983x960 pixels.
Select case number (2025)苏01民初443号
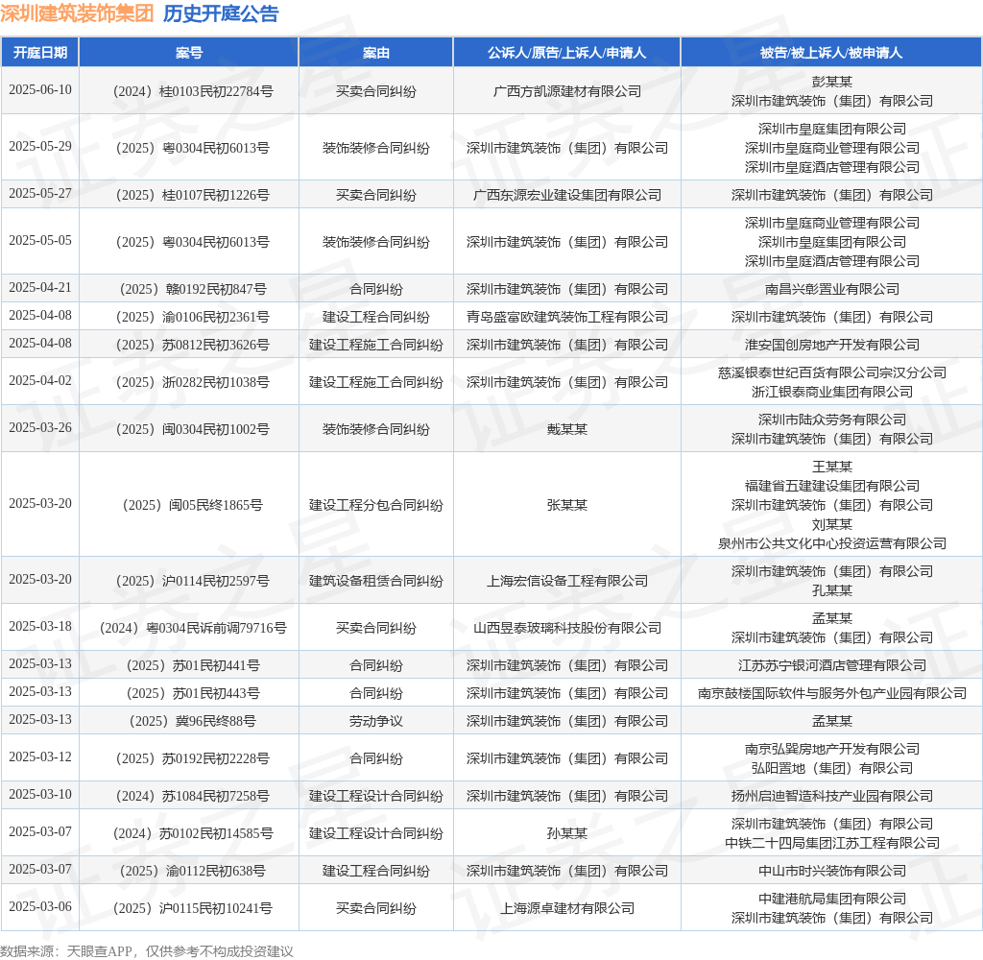pos(193,693)
